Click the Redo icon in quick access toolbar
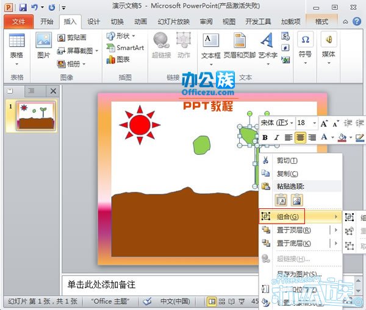This screenshot has height=310, width=366. coord(52,7)
